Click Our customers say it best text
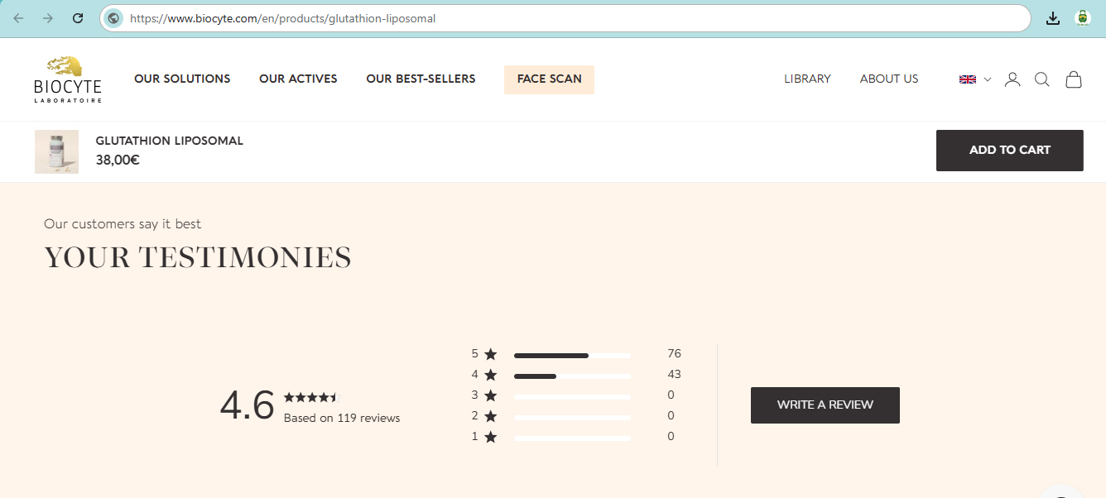Viewport: 1106px width, 498px height. [123, 224]
